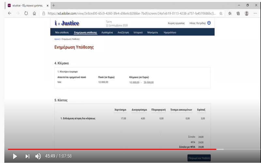This screenshot has height=163, width=261.
Task: Add page to favorites star icon
Action: point(221,13)
